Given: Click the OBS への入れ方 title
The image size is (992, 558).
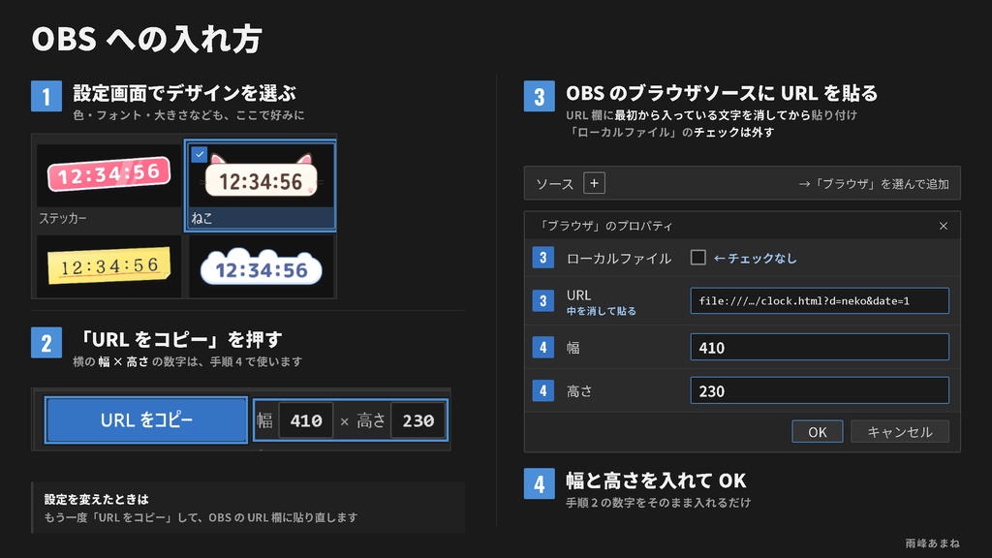Looking at the screenshot, I should [147, 39].
